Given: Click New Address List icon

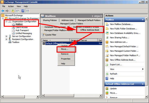Looking at the screenshot, I should pyautogui.click(x=107, y=42).
